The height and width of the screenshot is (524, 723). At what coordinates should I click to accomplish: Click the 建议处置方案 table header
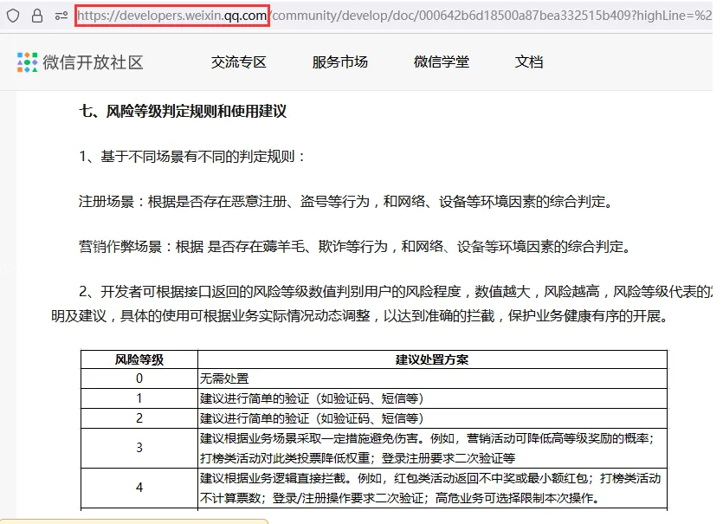click(x=432, y=359)
